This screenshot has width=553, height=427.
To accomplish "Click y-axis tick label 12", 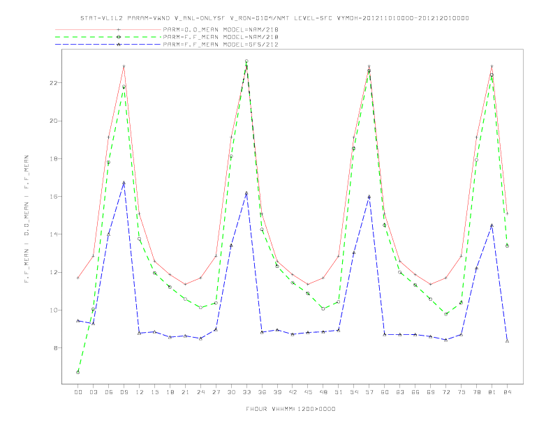I will click(54, 272).
